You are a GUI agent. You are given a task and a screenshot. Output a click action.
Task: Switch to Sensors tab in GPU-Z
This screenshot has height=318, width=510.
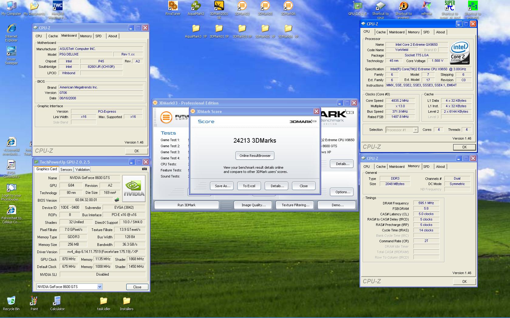(x=66, y=170)
